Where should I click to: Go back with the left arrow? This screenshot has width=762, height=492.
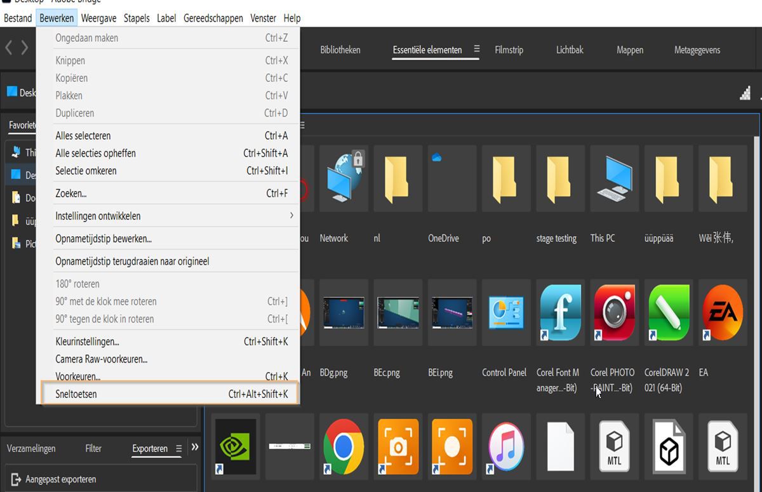pos(9,48)
